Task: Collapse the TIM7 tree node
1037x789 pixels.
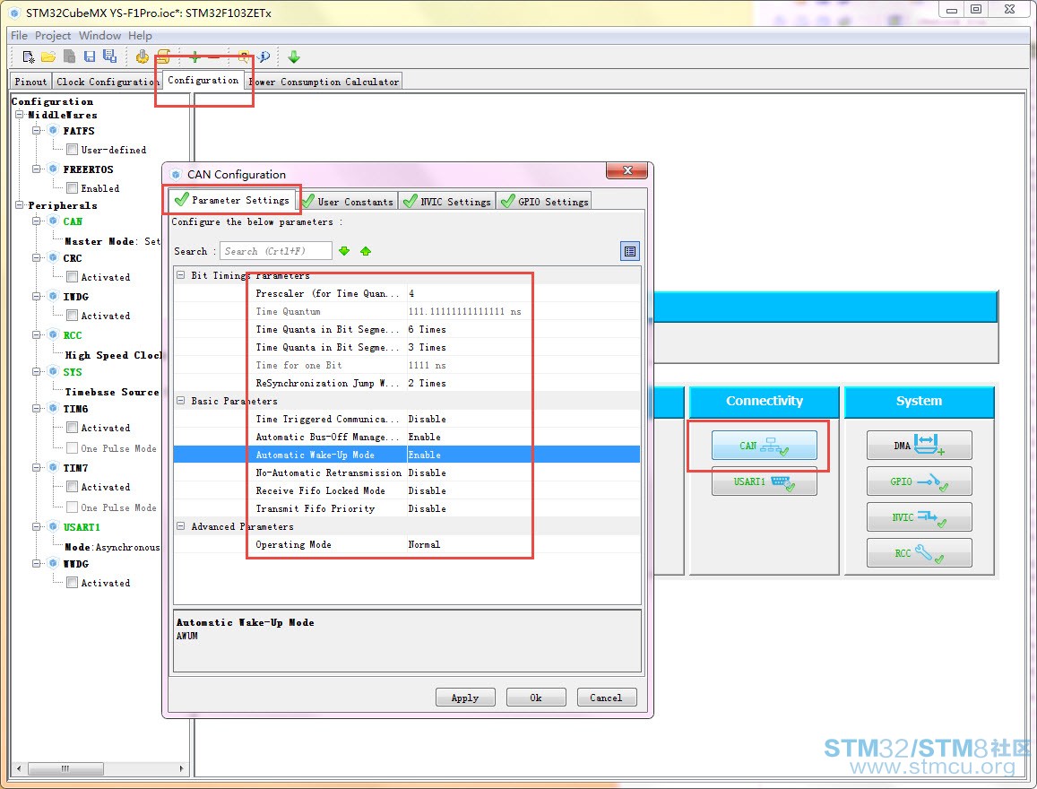Action: 37,468
